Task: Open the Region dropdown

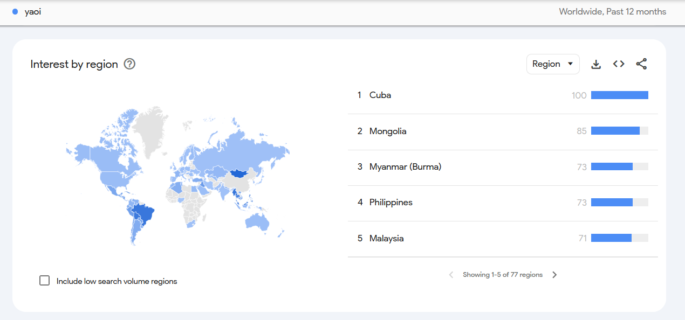Action: [553, 64]
